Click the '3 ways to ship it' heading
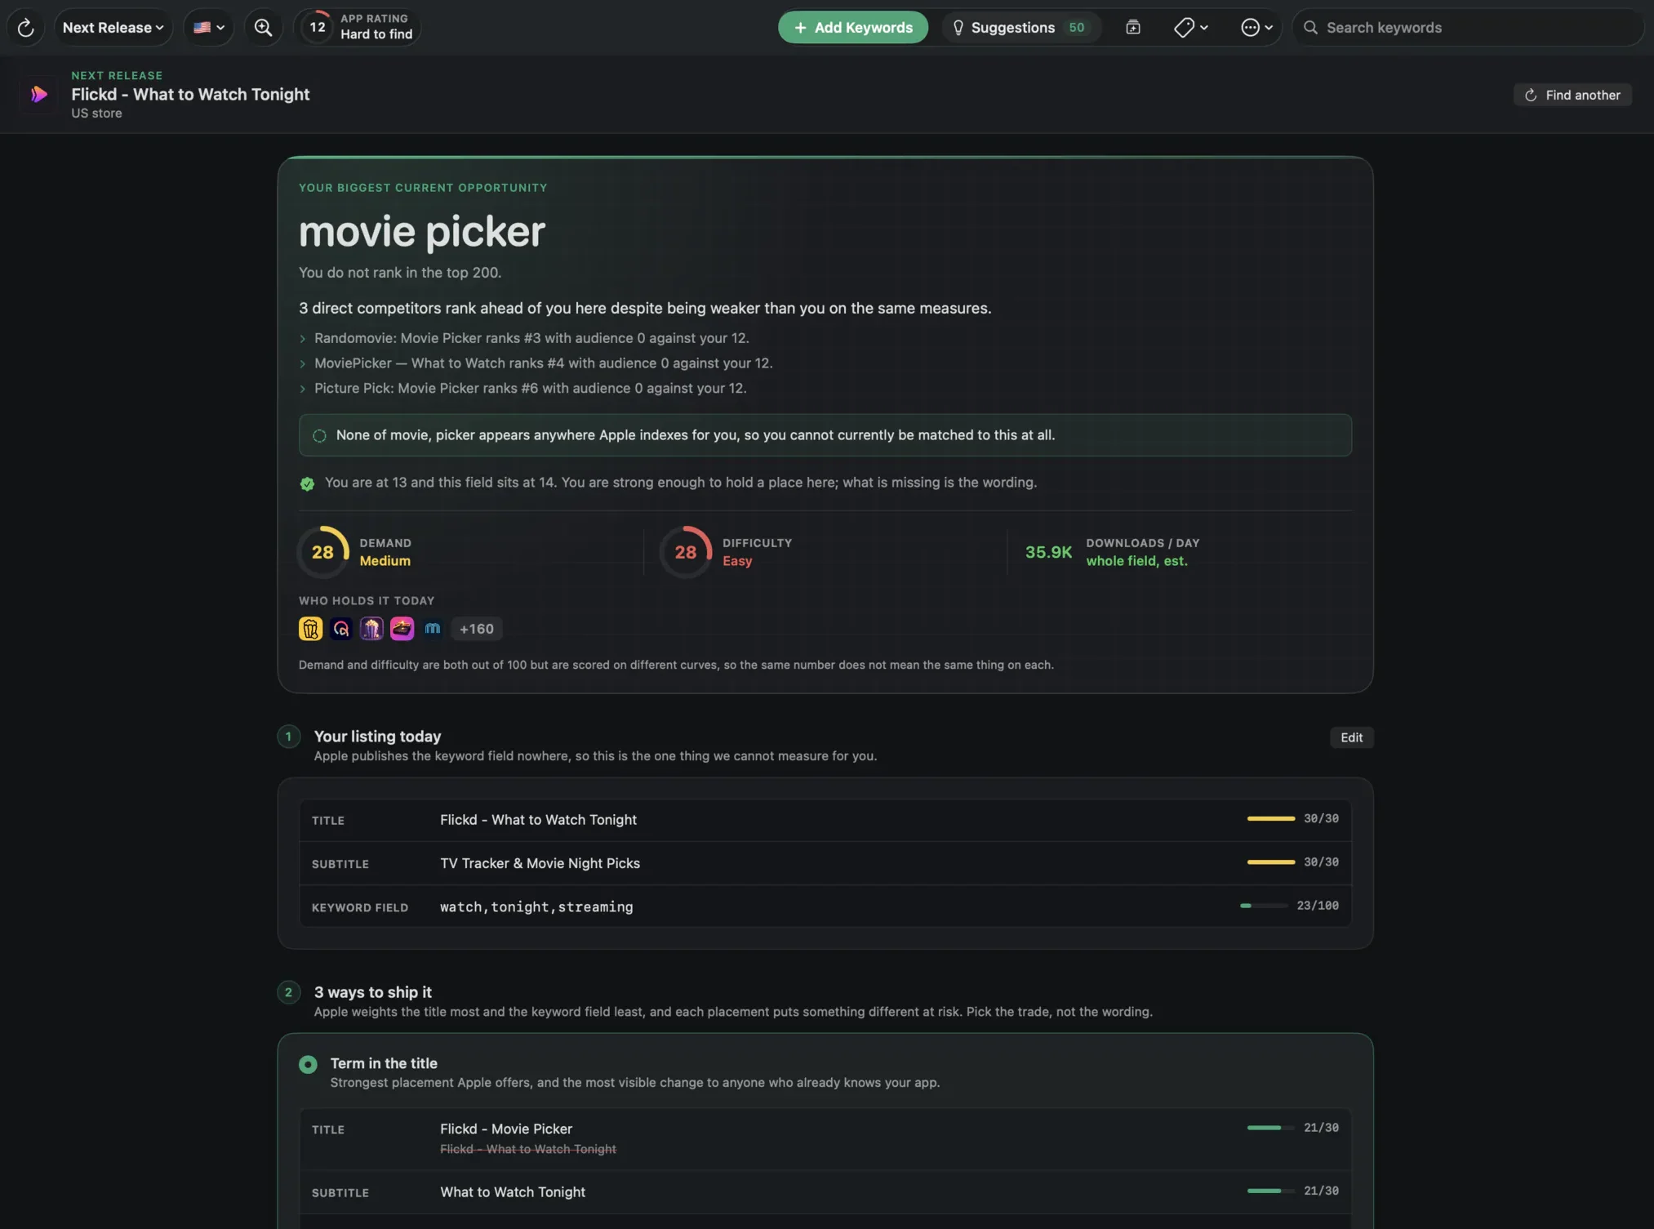This screenshot has width=1654, height=1229. tap(373, 992)
